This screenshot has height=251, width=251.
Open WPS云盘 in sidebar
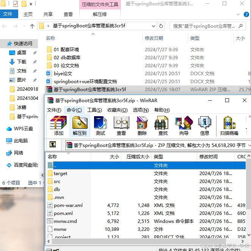pyautogui.click(x=20, y=129)
